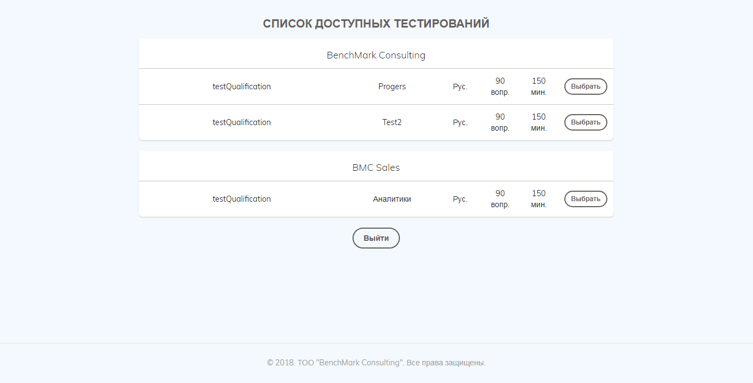Click testQualification in the Progers row
The height and width of the screenshot is (383, 753).
242,87
